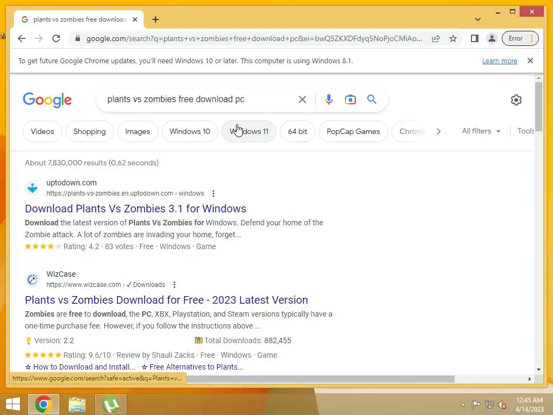
Task: Open the taskbar clock and date
Action: pos(529,405)
